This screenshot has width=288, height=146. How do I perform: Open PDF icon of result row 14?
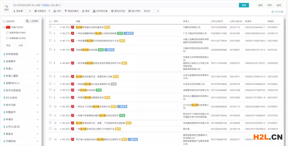click(x=72, y=139)
